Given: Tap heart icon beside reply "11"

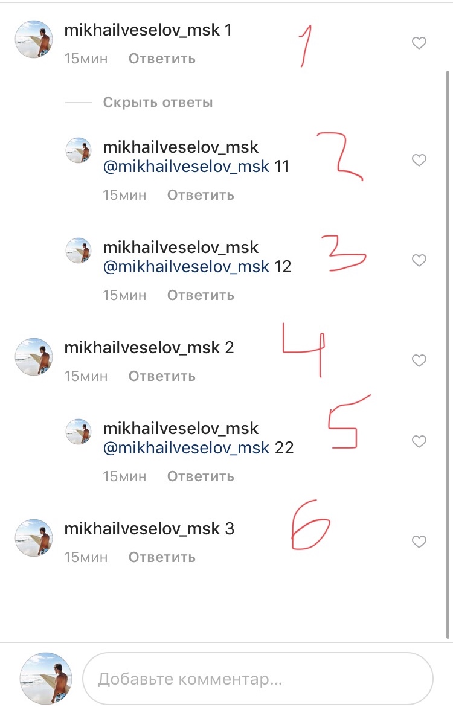Looking at the screenshot, I should (x=419, y=160).
